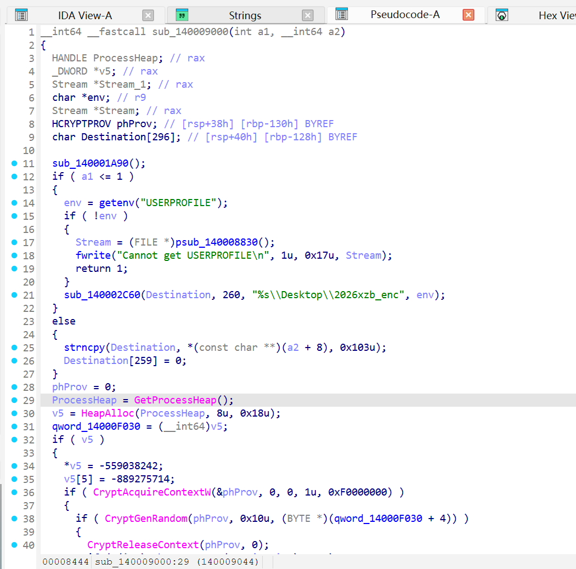Toggle breakpoint dot on line 21
The height and width of the screenshot is (569, 576).
[14, 295]
